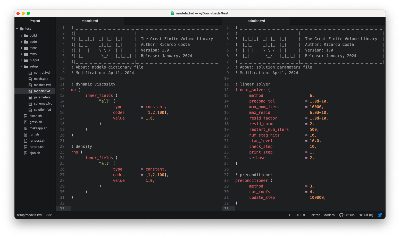400x238 pixels.
Task: Click the run.sh file icon
Action: point(26,134)
